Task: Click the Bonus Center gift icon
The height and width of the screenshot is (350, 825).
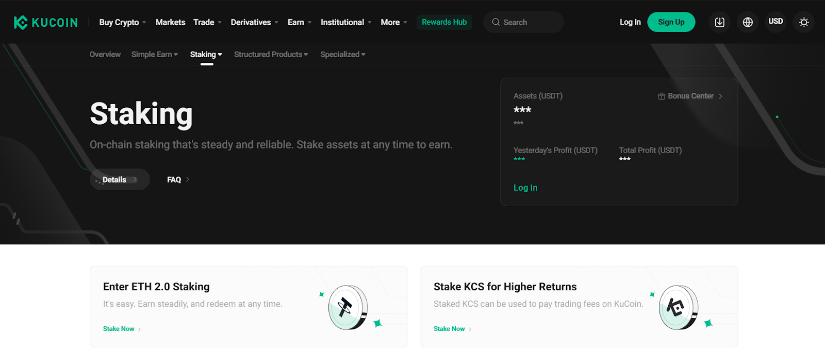Action: tap(661, 96)
